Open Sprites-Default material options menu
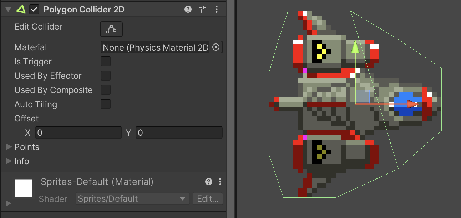The width and height of the screenshot is (461, 218). tap(220, 182)
